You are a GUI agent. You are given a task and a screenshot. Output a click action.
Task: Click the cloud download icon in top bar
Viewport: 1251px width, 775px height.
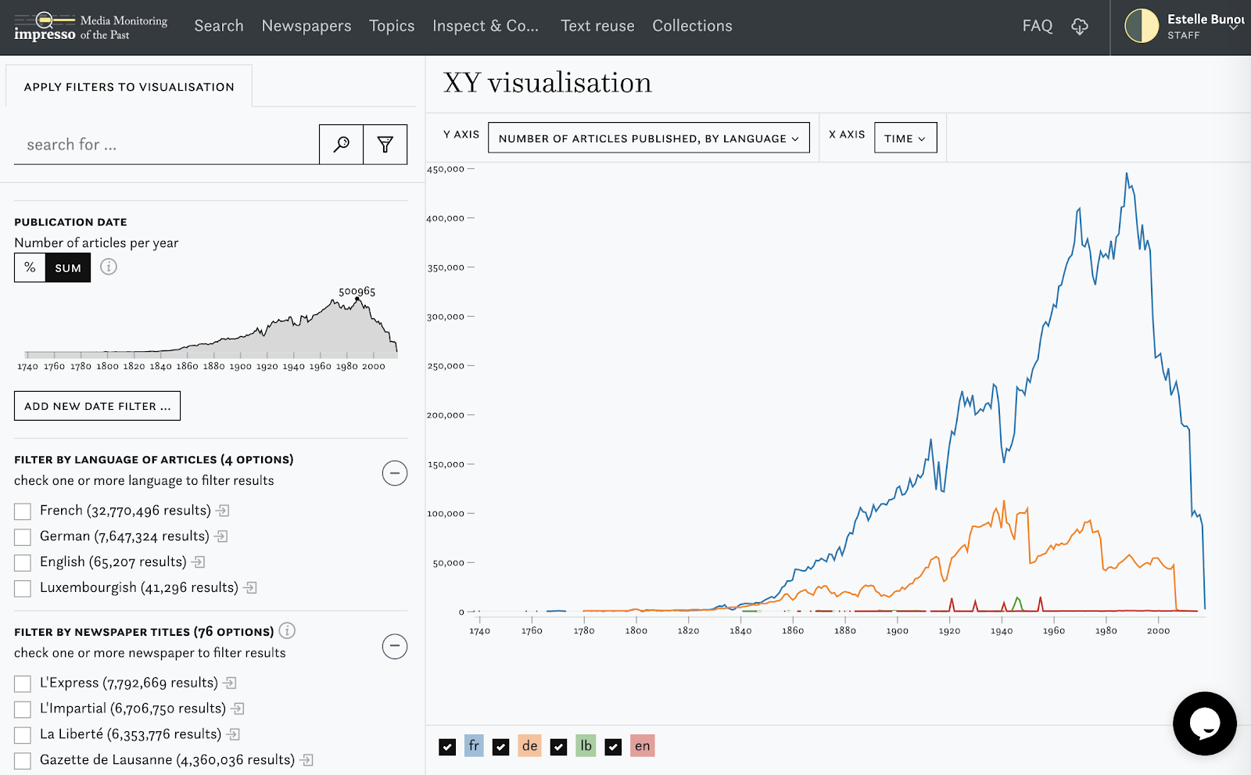pos(1080,26)
